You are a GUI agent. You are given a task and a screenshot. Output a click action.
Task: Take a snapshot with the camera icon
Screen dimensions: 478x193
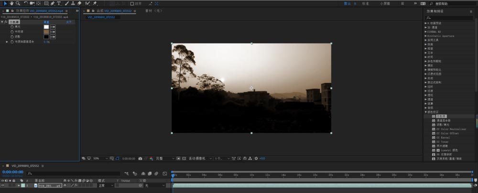[140, 158]
